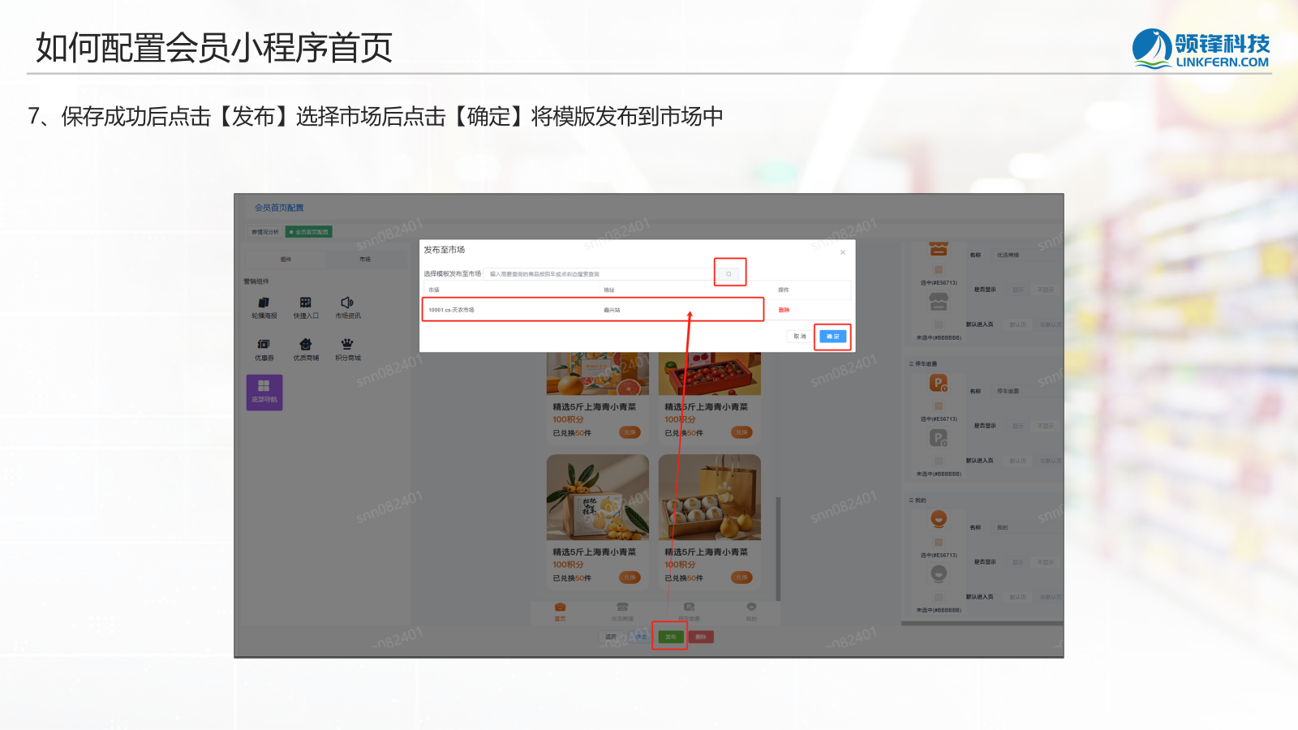Edit the 停车缴费 name field

coord(1027,391)
